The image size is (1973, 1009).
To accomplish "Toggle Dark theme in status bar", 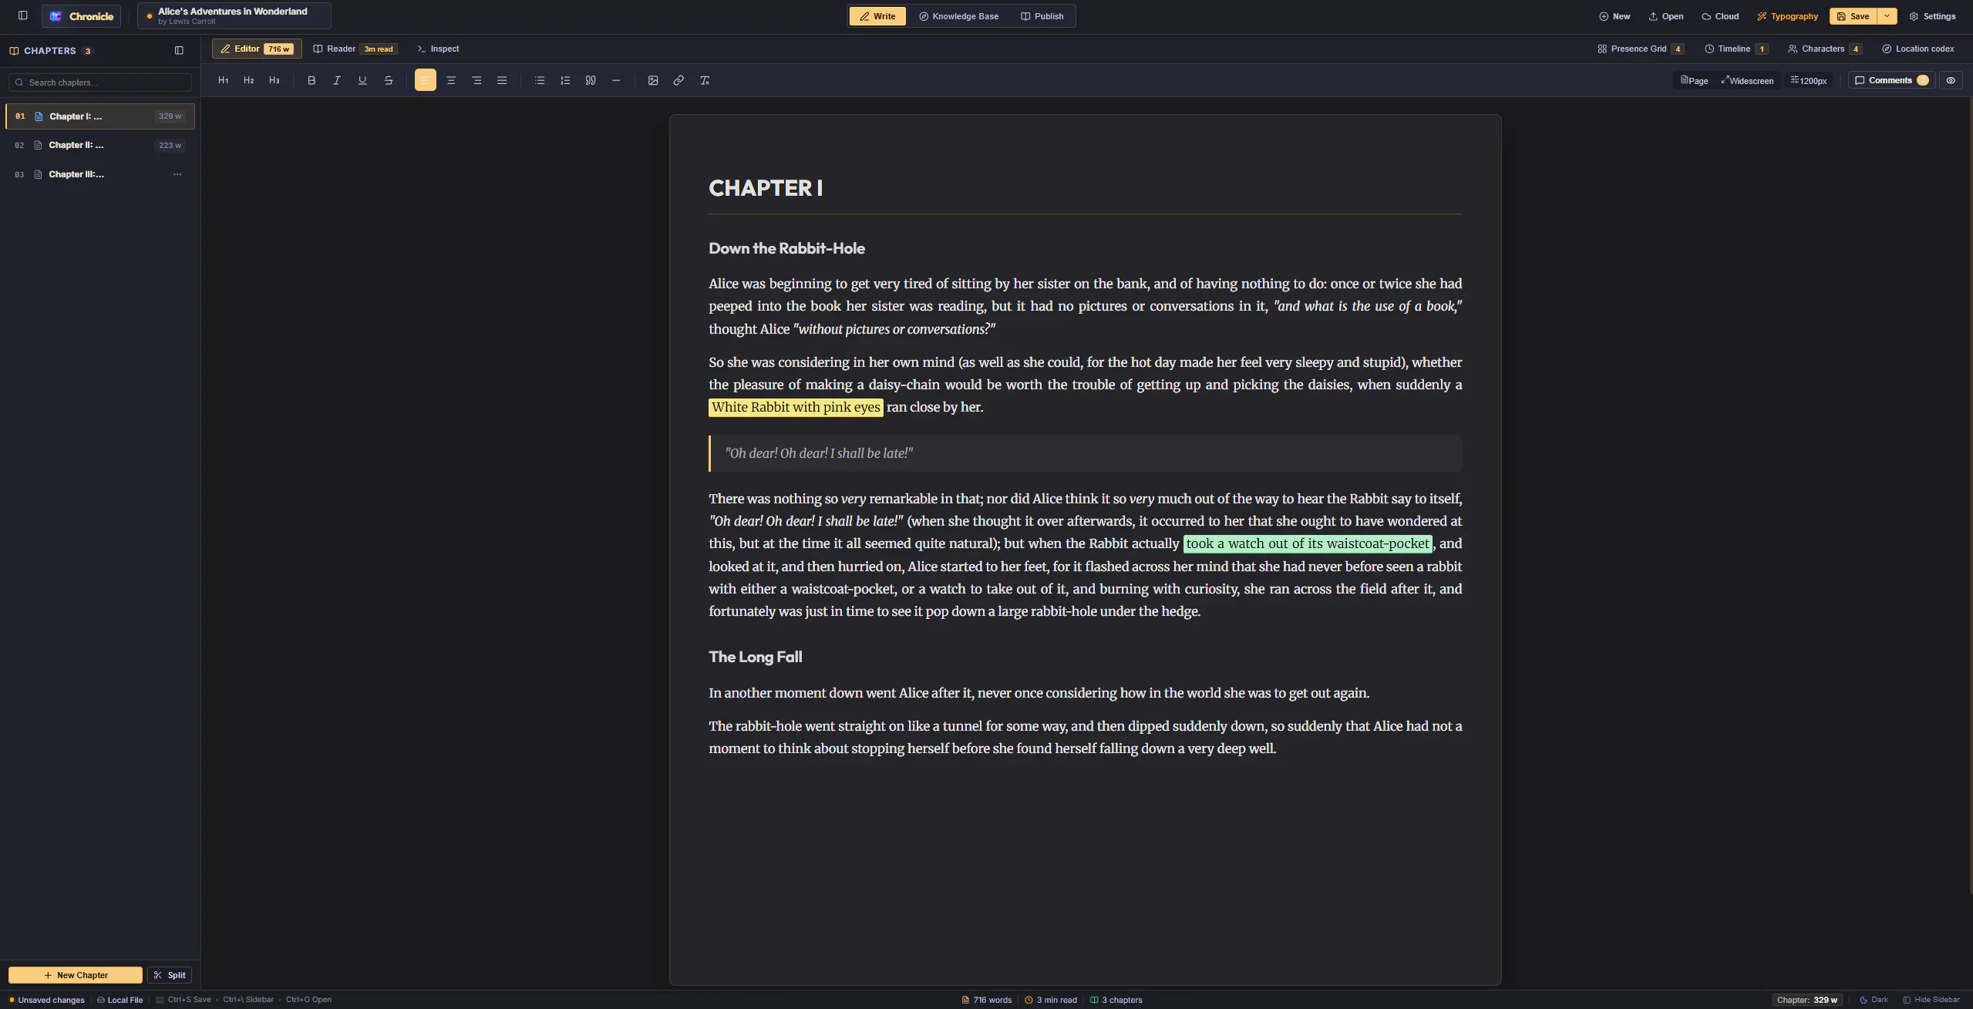I will point(1874,1000).
